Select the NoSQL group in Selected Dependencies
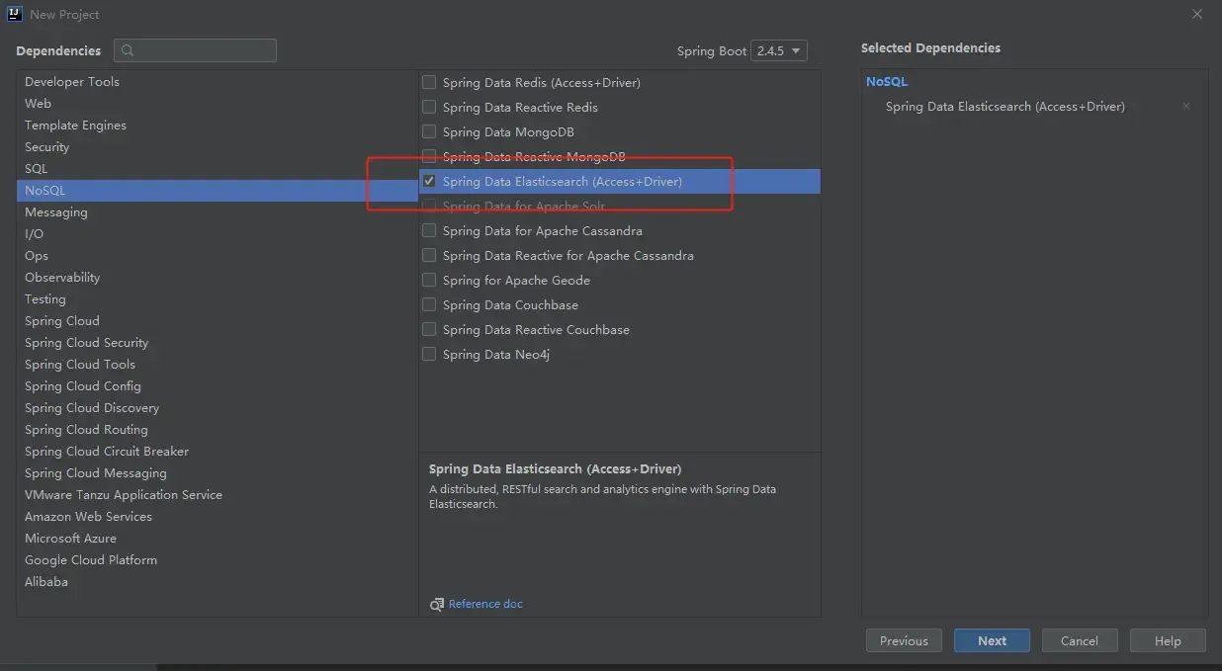Viewport: 1222px width, 671px height. coord(887,82)
